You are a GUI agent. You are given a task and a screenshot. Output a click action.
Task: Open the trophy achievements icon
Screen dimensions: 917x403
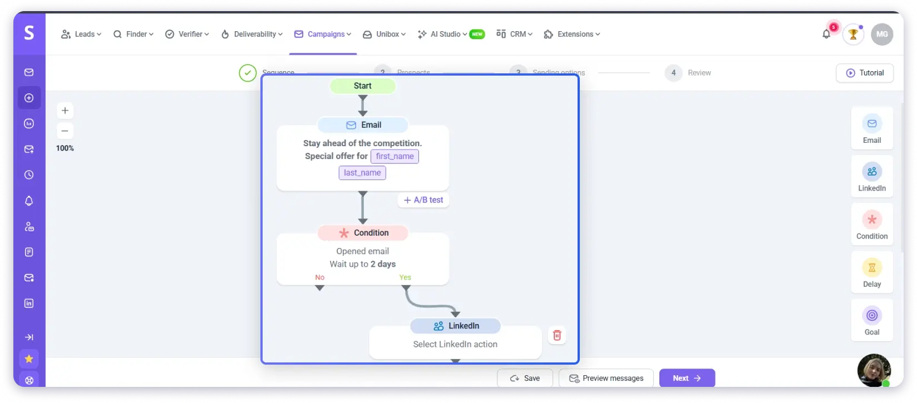852,34
